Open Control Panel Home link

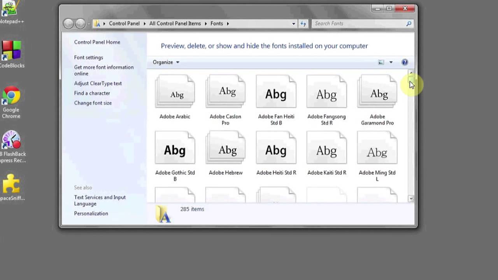click(x=97, y=42)
